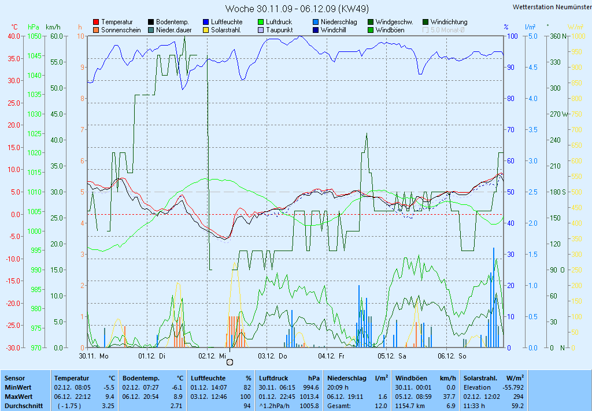
Task: Click the blue Luftfeuchte legend square
Action: click(206, 22)
